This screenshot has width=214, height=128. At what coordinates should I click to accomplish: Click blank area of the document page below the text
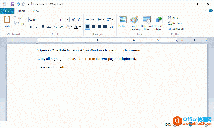[107, 95]
